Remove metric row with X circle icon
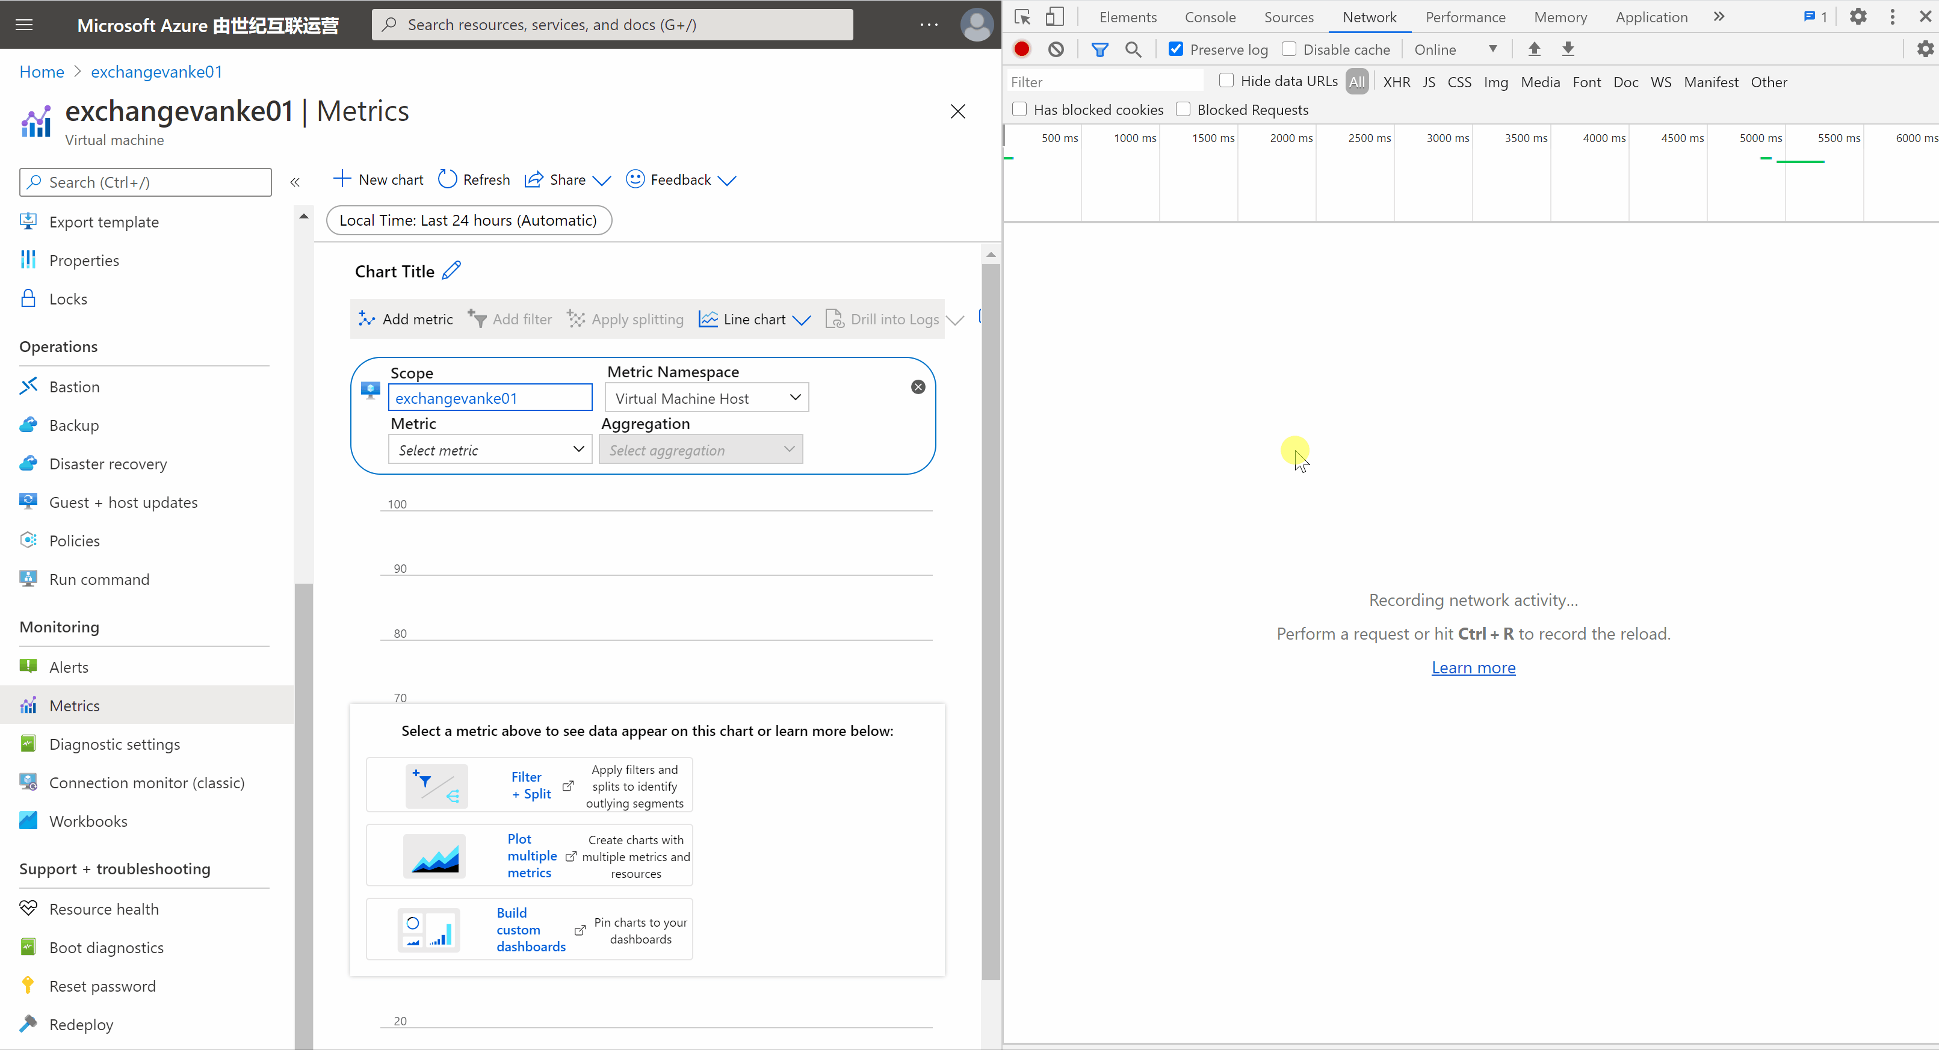 tap(918, 387)
